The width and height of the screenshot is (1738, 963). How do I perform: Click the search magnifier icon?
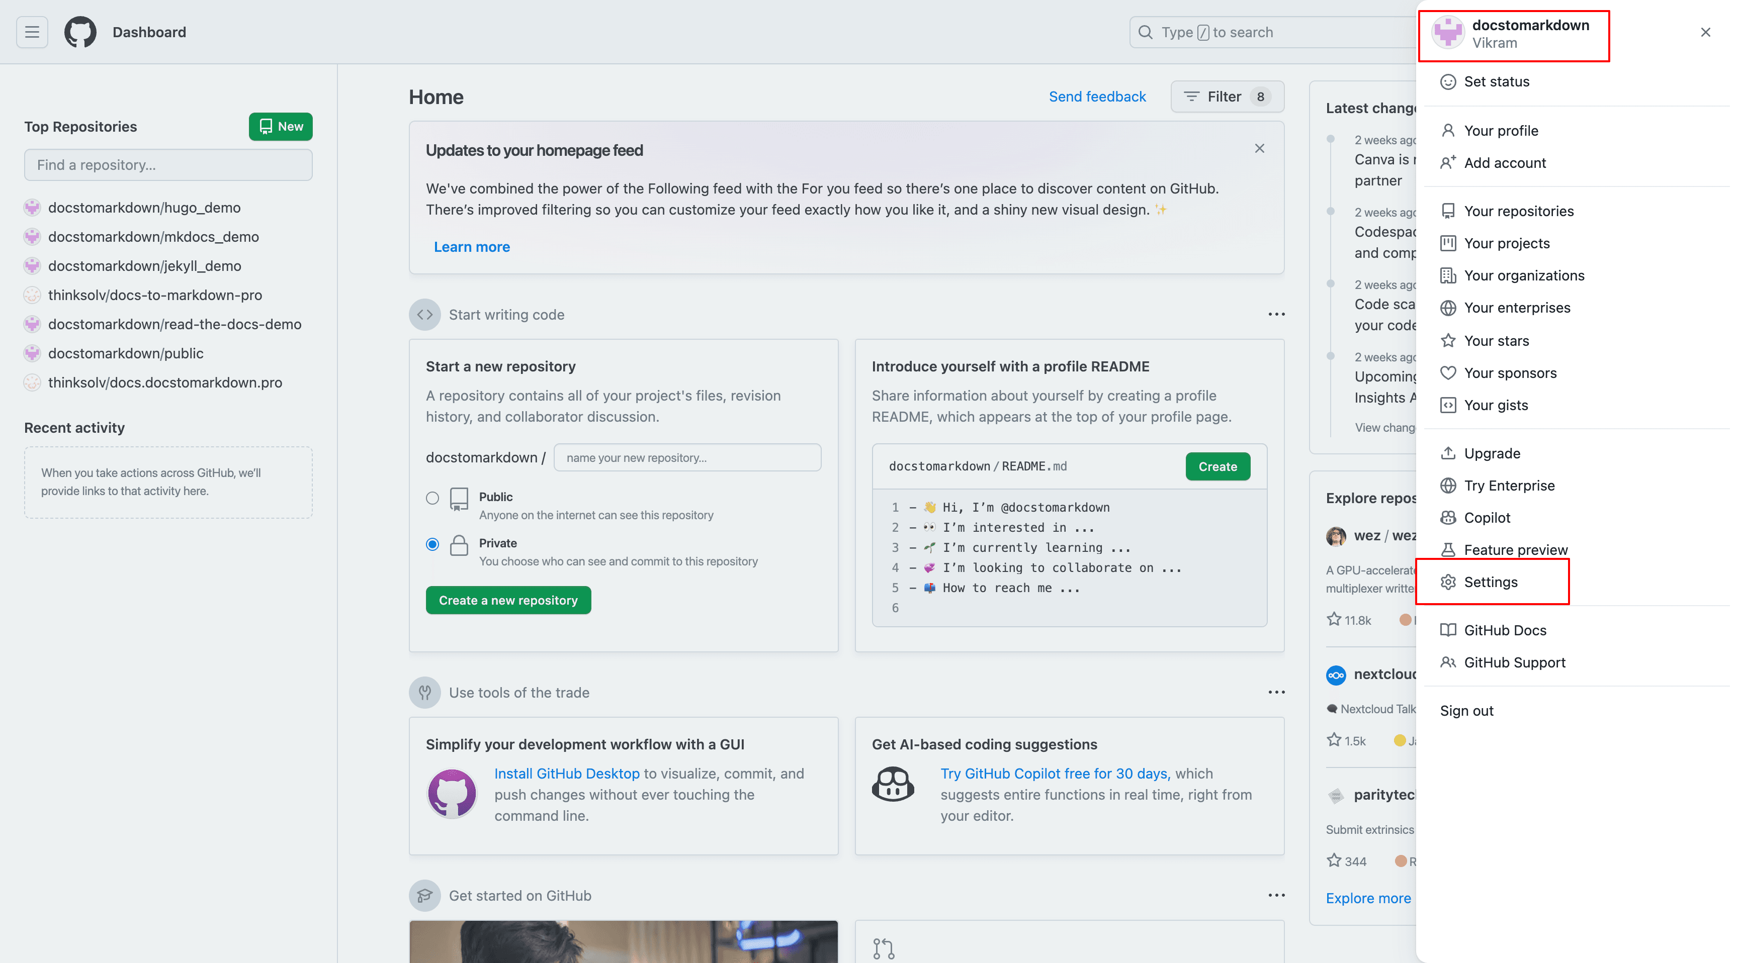[1145, 32]
